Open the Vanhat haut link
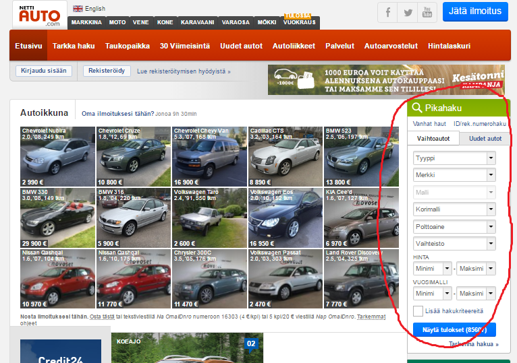The width and height of the screenshot is (517, 363). pyautogui.click(x=429, y=124)
